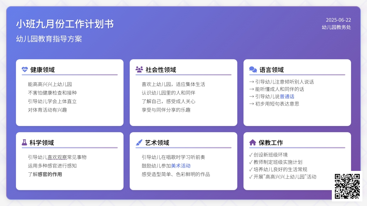367x206 pixels.
Task: Select the line 初步用短句表达意思
Action: click(274, 104)
